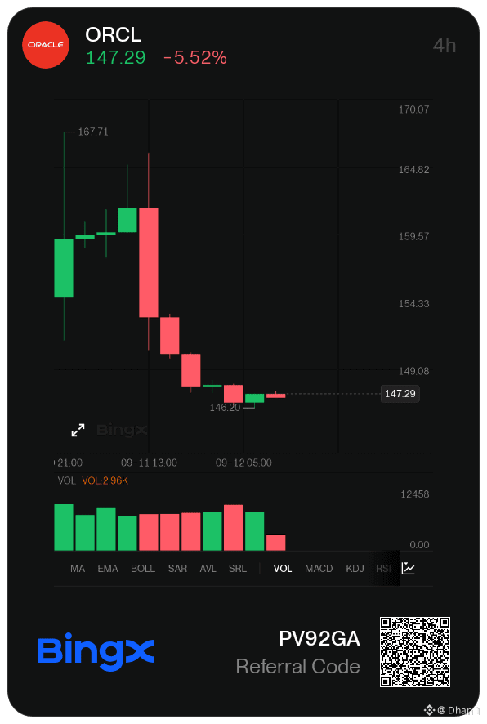Click the QR code image
The width and height of the screenshot is (487, 724).
tap(414, 651)
